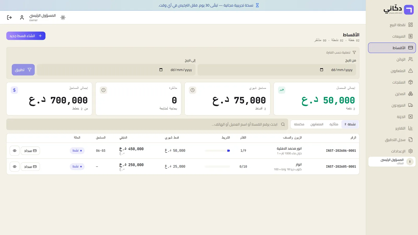Image resolution: width=418 pixels, height=235 pixels.
Task: Click the hourglass trial banner icon
Action: 257,5
